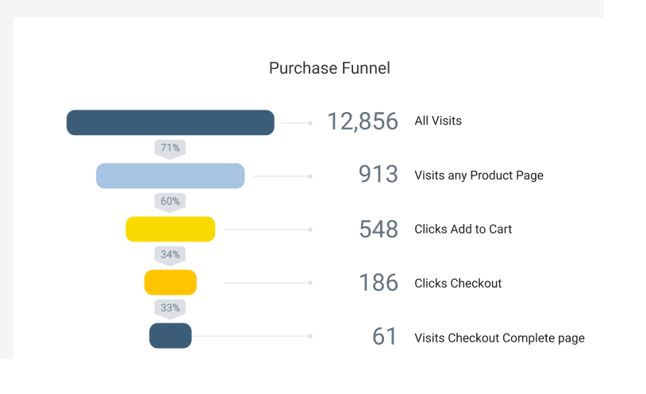Select the orange Clicks Checkout bar
Viewport: 646px width, 394px height.
tap(170, 283)
